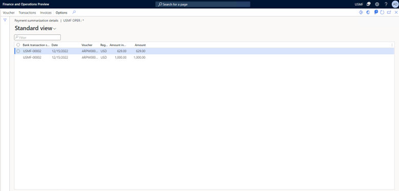Click the Search for a page box
Viewport: 399px width, 191px height.
coord(203,4)
